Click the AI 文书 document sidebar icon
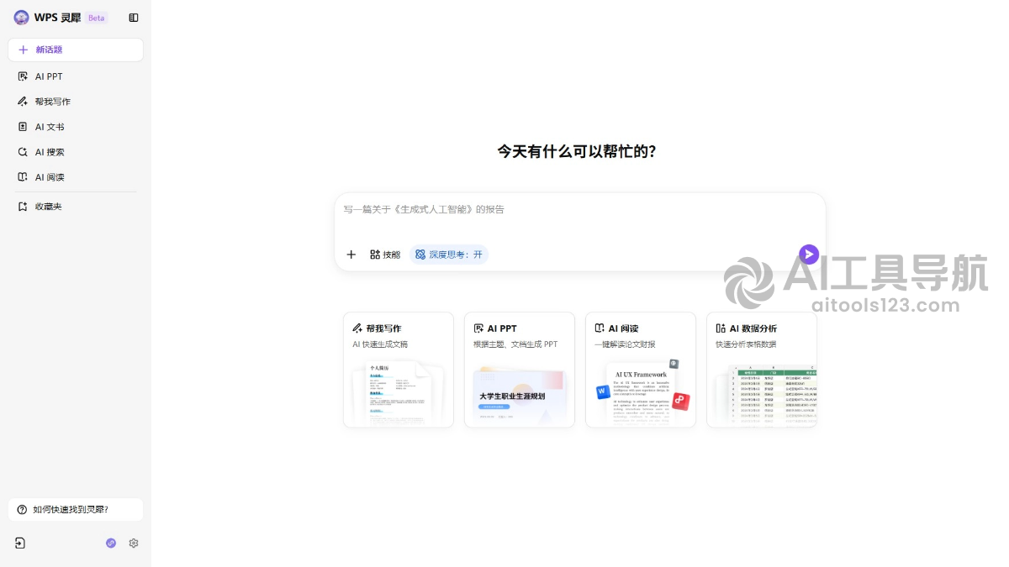1009x567 pixels. pyautogui.click(x=23, y=127)
